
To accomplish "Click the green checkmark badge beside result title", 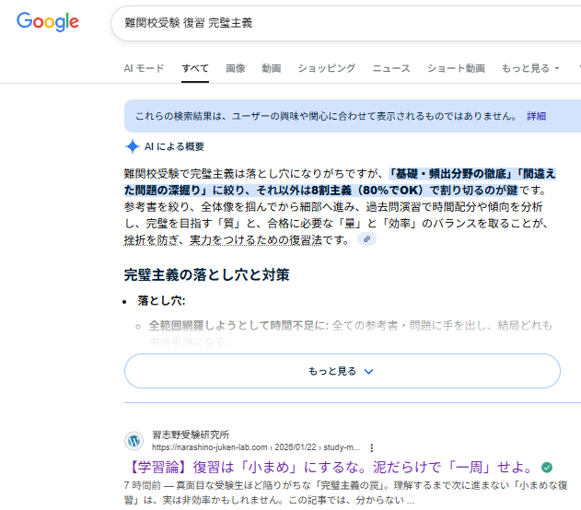I will [548, 467].
